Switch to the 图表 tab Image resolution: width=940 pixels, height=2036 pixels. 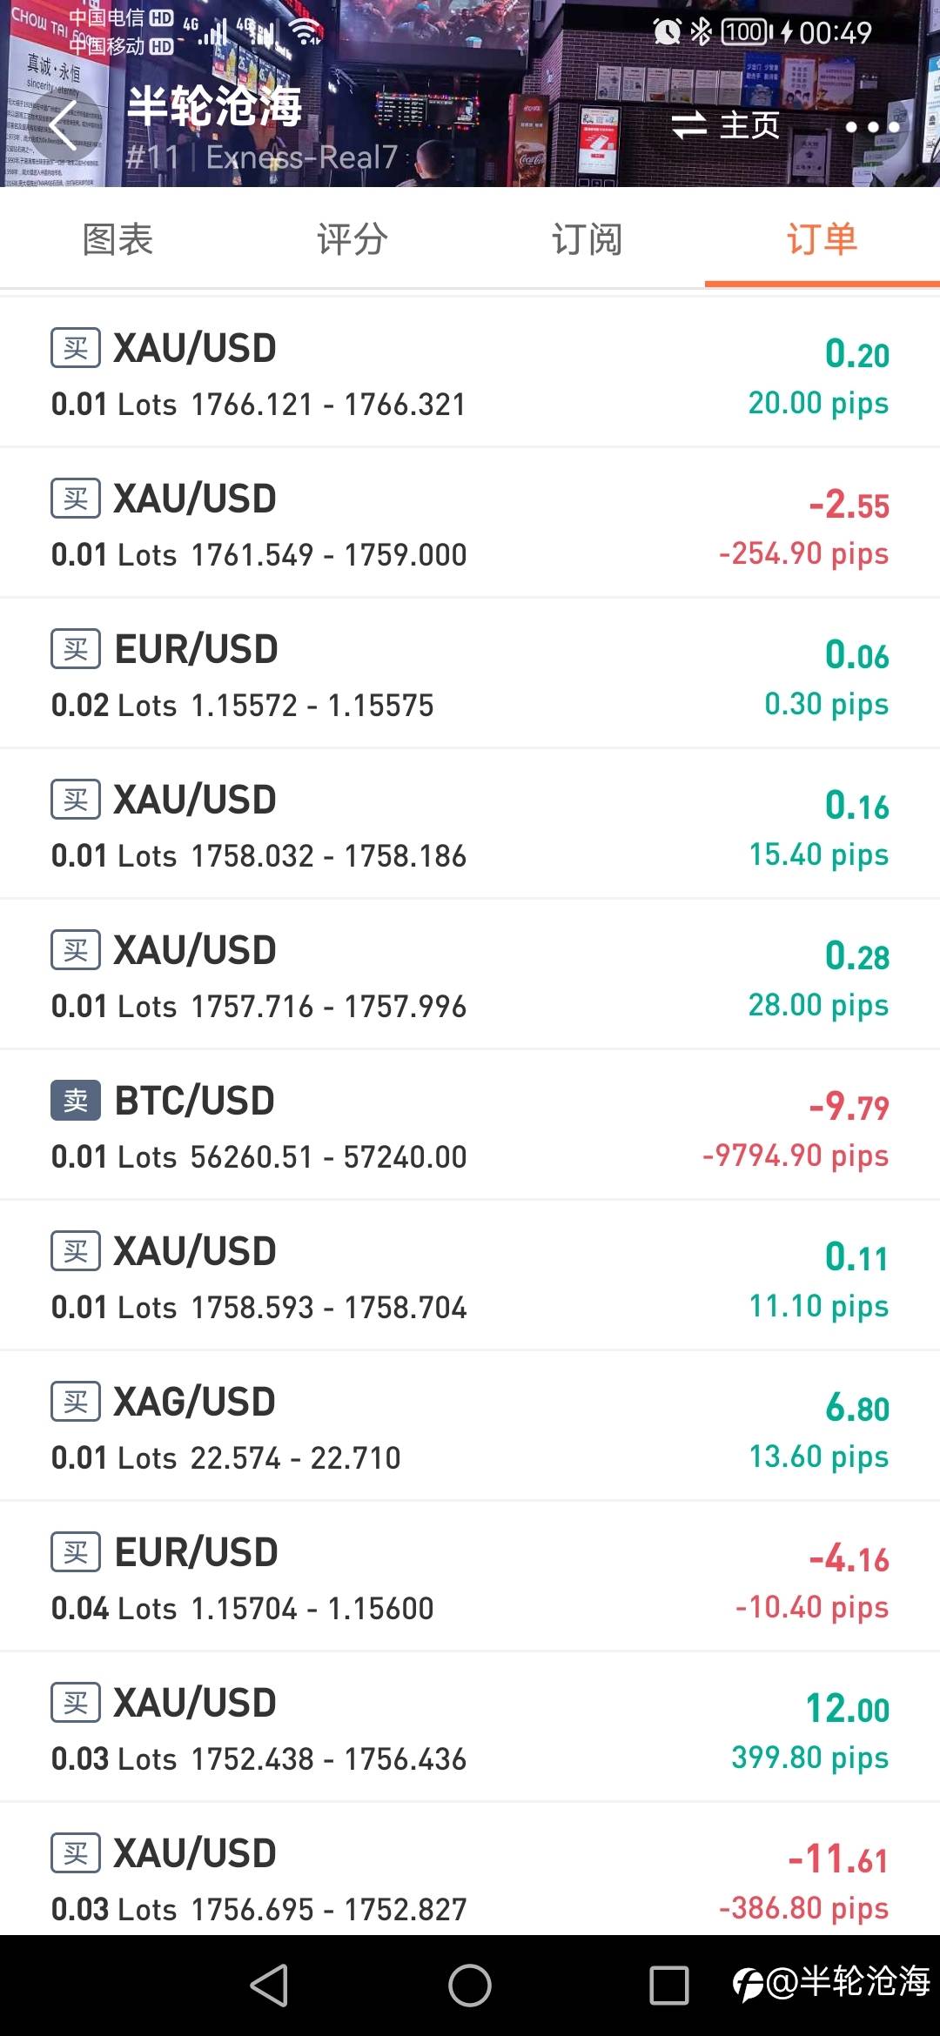tap(117, 239)
